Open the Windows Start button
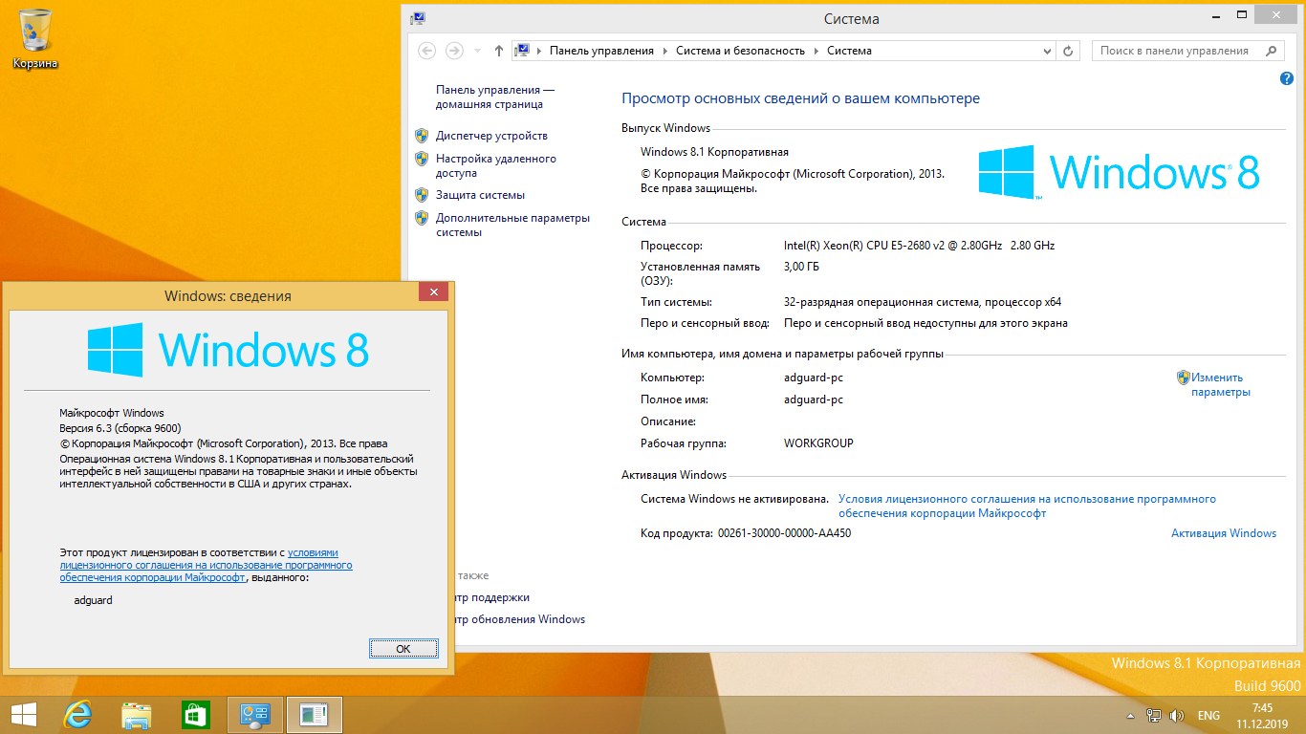This screenshot has width=1306, height=734. (x=24, y=714)
